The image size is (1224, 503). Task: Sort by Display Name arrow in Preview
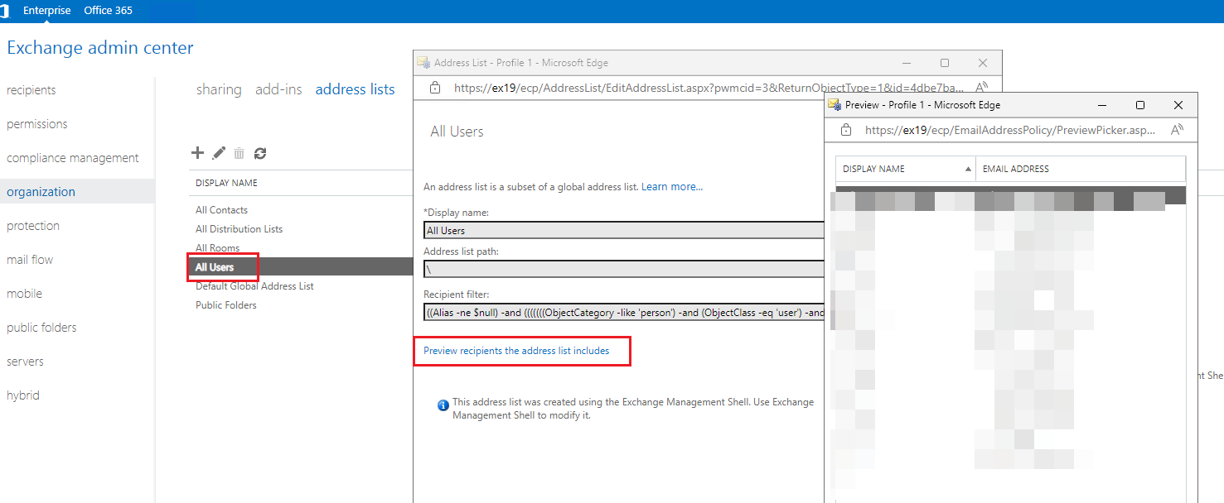click(969, 169)
